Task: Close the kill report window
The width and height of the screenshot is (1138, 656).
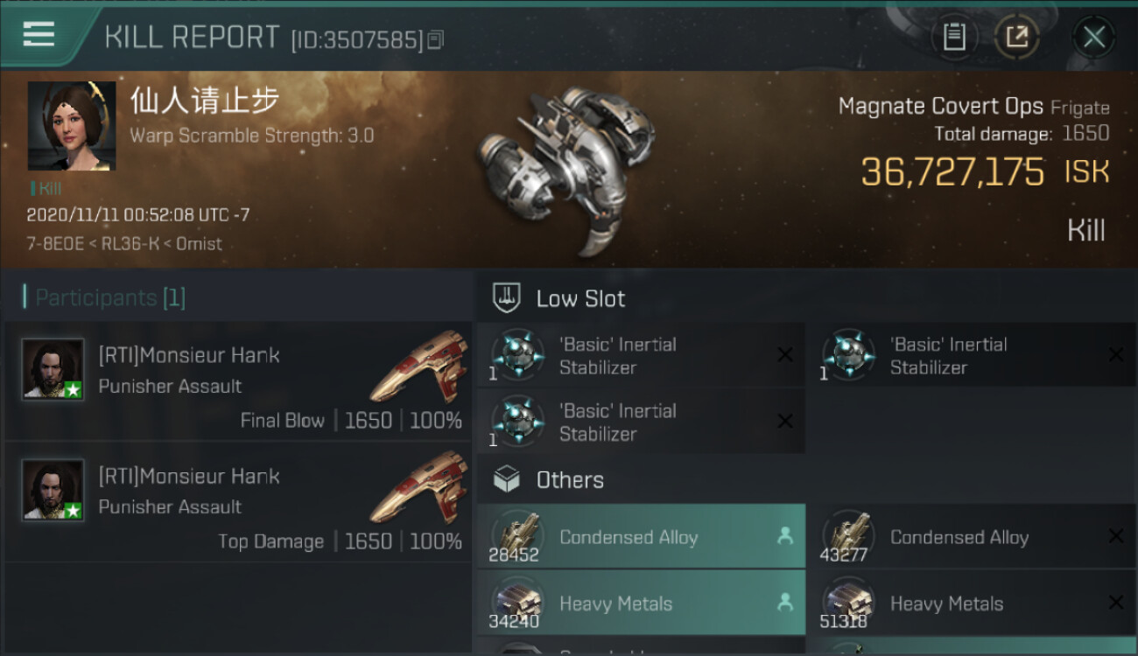Action: pyautogui.click(x=1093, y=37)
